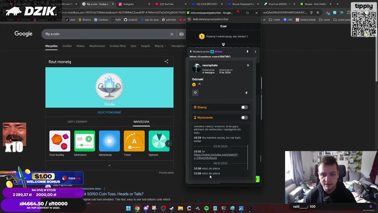This screenshot has height=213, width=378.
Task: Open neurophate's profile avatar
Action: pos(196,68)
